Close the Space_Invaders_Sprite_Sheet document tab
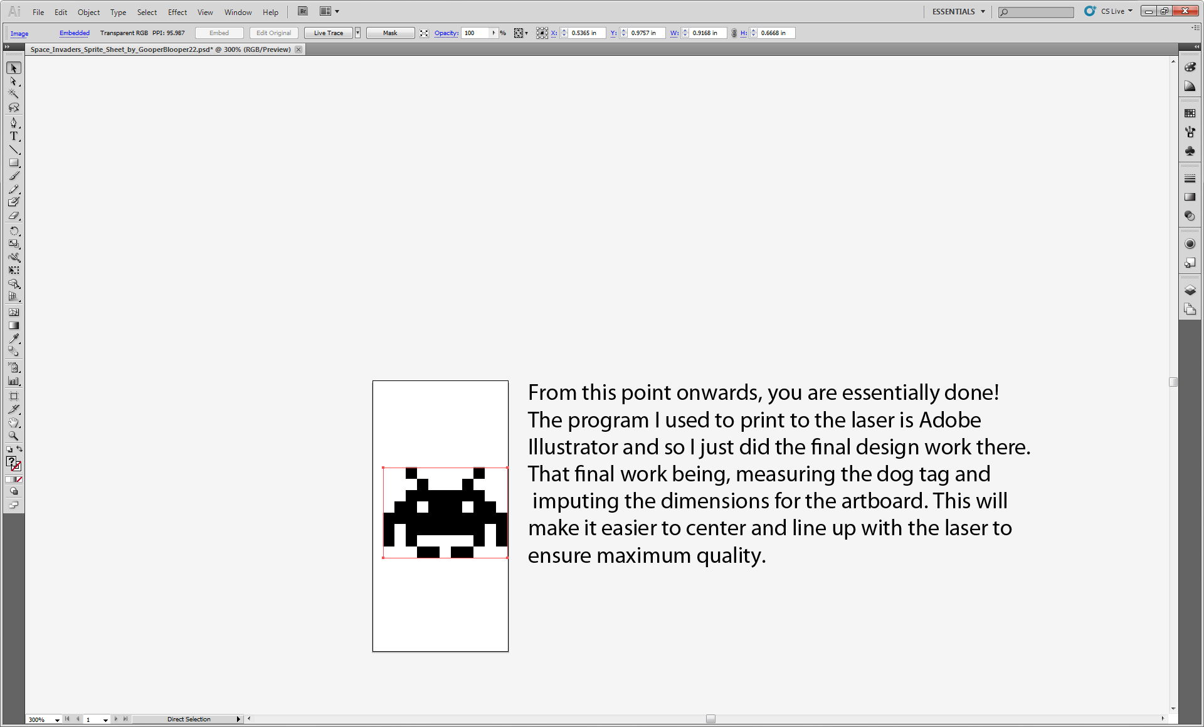The width and height of the screenshot is (1204, 727). tap(298, 50)
